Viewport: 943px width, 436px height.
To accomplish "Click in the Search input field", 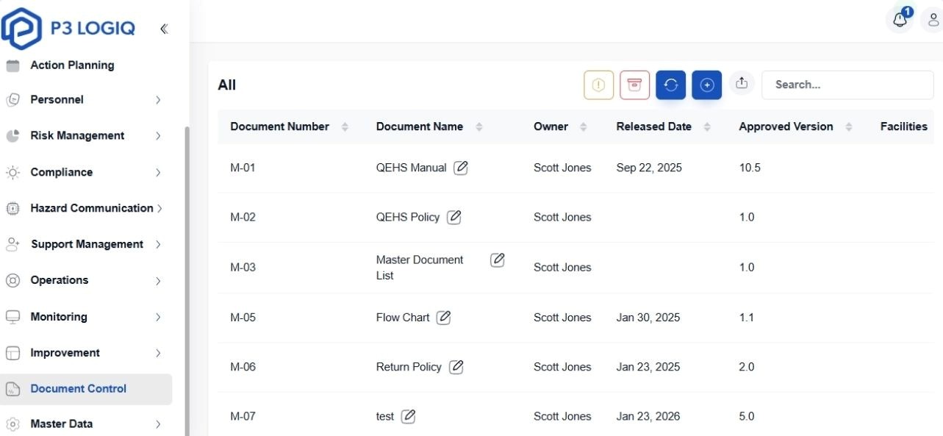I will pyautogui.click(x=847, y=85).
